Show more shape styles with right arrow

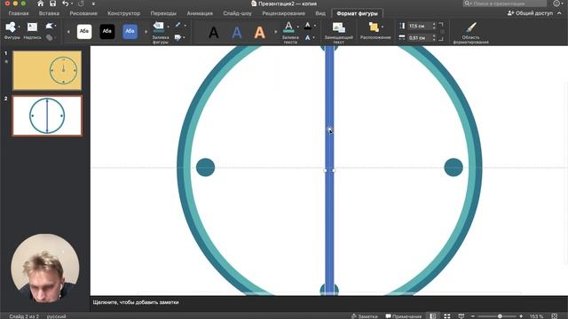(146, 32)
